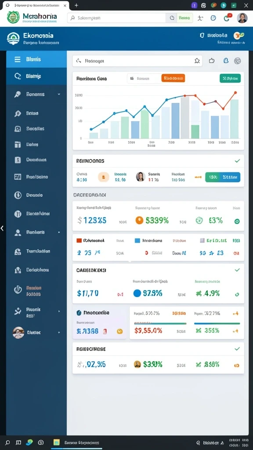
Task: Open a new browser tab with plus button
Action: tap(76, 5)
